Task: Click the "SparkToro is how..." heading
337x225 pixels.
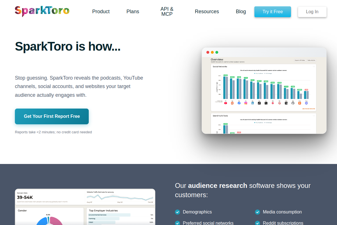Action: [68, 46]
